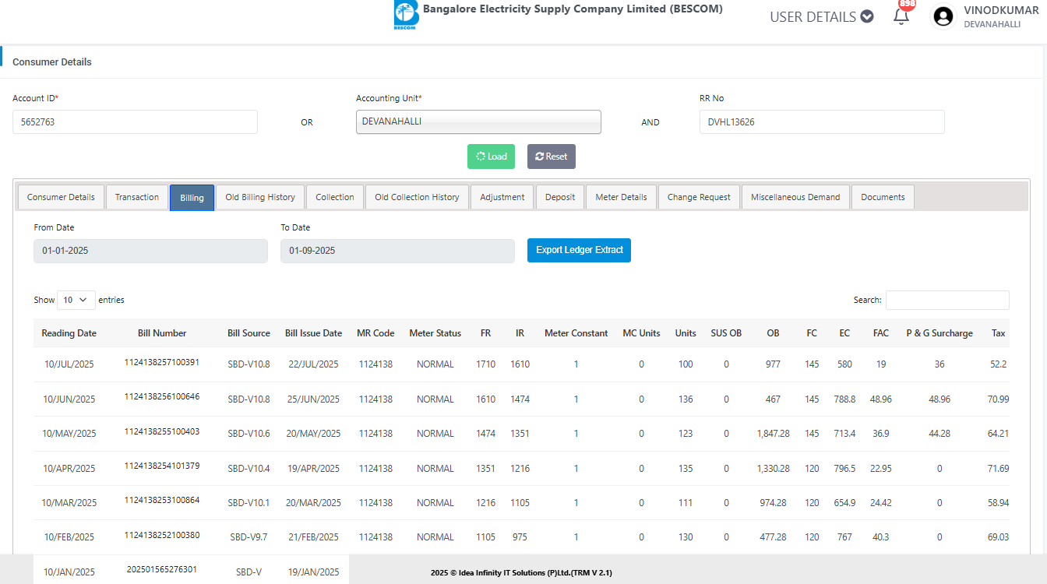The image size is (1047, 584).
Task: Change the Show entries count dropdown
Action: [x=76, y=300]
